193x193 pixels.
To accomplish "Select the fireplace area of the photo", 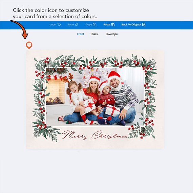I will click(x=55, y=91).
